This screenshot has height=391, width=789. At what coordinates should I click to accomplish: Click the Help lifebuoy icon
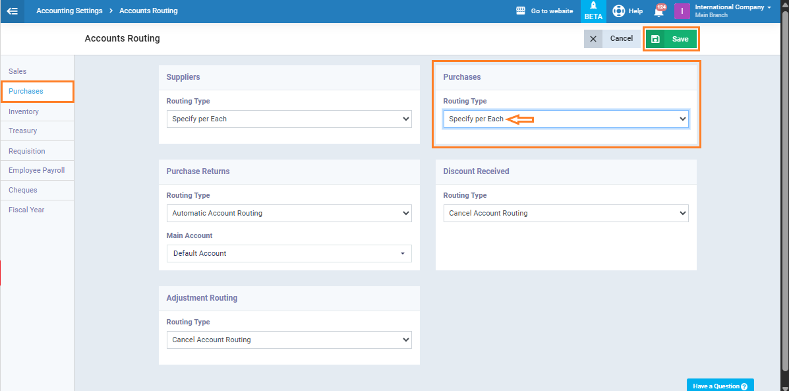tap(618, 11)
